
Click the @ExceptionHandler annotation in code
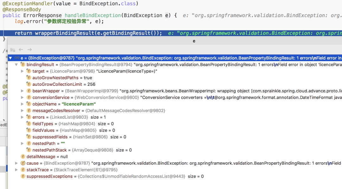[x=28, y=3]
